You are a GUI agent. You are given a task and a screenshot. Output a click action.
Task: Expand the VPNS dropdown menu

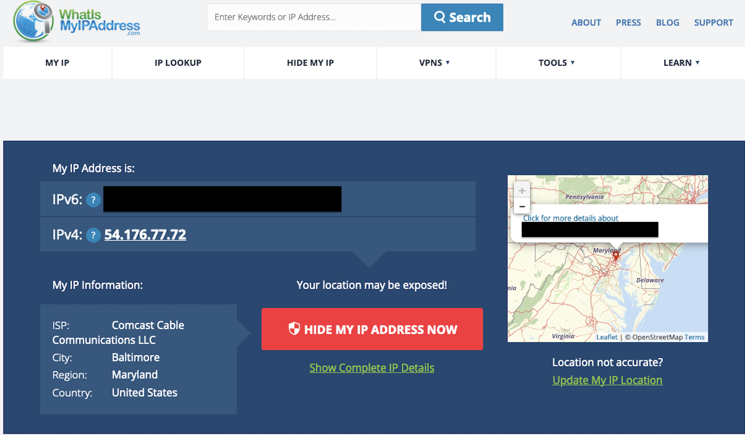pyautogui.click(x=435, y=63)
